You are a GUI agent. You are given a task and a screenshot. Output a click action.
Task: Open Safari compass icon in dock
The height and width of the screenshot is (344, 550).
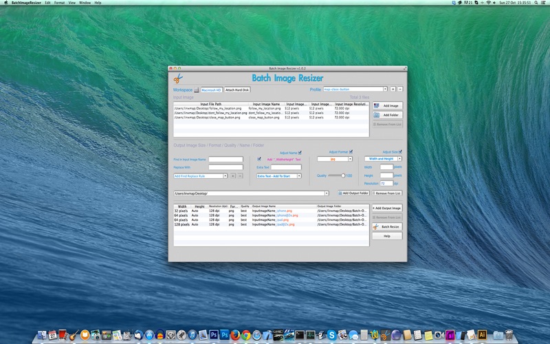click(256, 335)
